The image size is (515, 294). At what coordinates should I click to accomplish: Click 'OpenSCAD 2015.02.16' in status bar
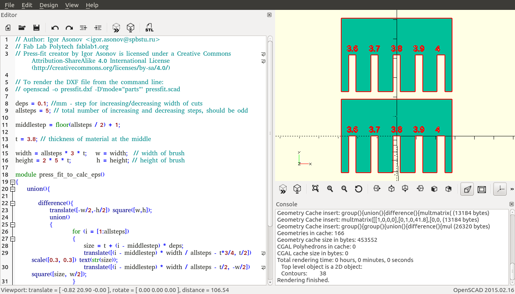click(483, 290)
